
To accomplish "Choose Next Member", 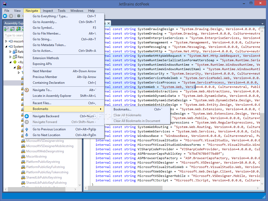I will (64, 71).
